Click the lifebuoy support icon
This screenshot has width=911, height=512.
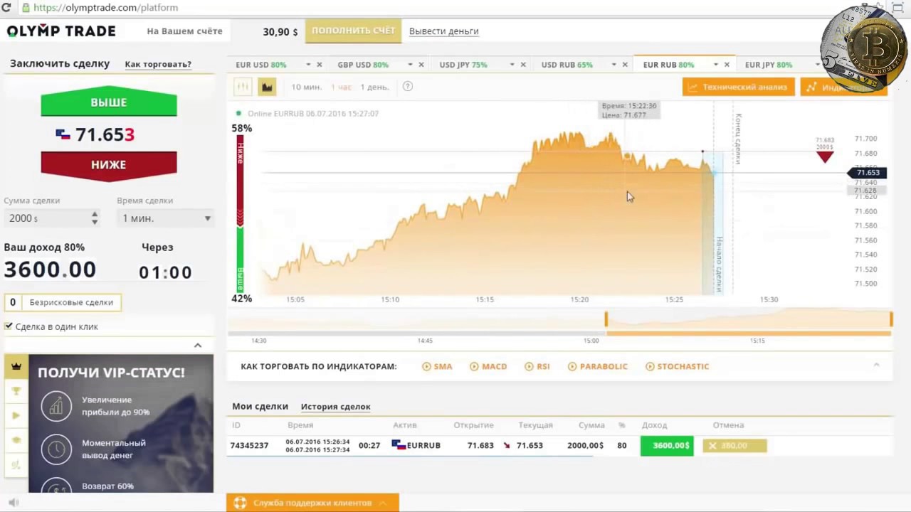click(x=240, y=503)
